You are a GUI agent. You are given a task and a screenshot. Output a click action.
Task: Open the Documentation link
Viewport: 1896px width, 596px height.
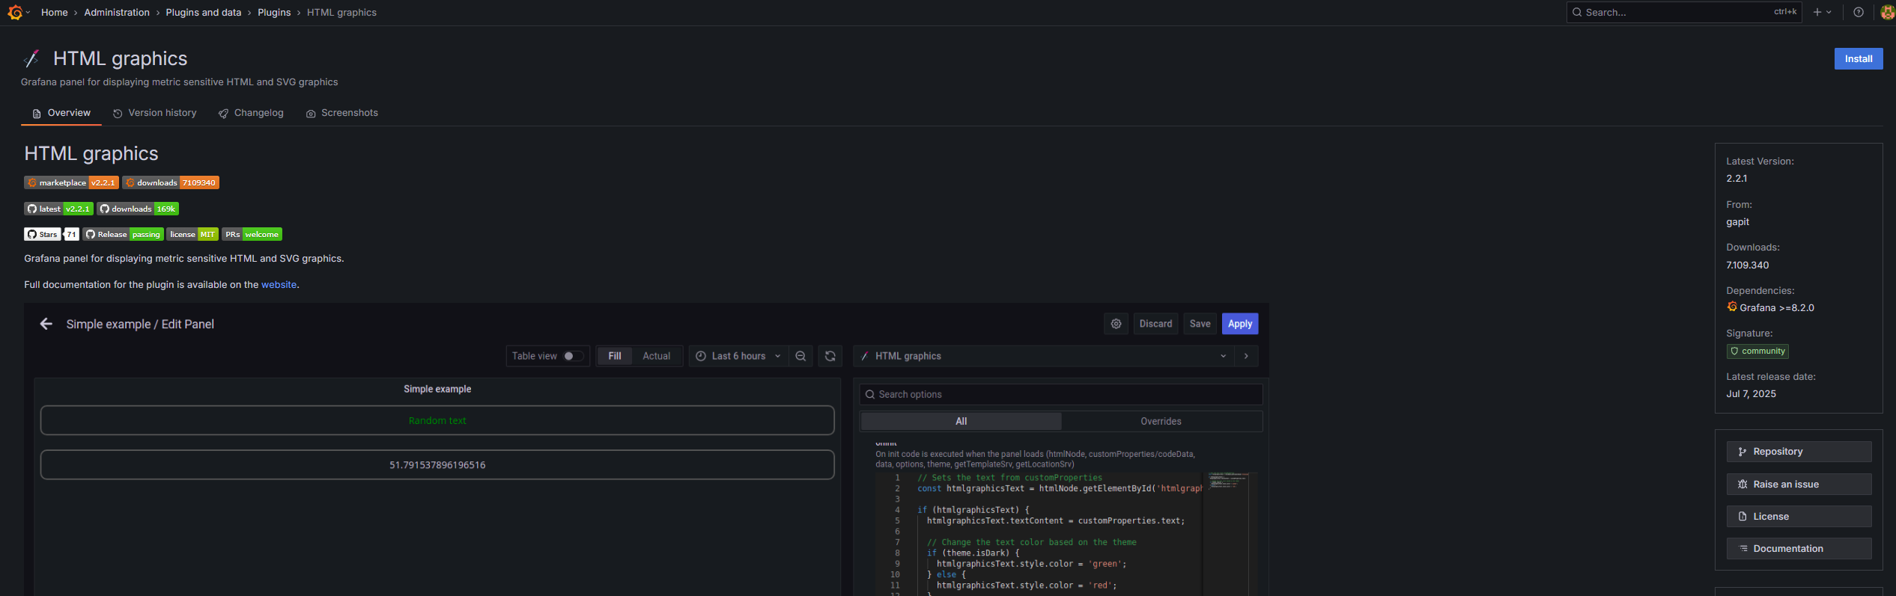[x=1799, y=548]
